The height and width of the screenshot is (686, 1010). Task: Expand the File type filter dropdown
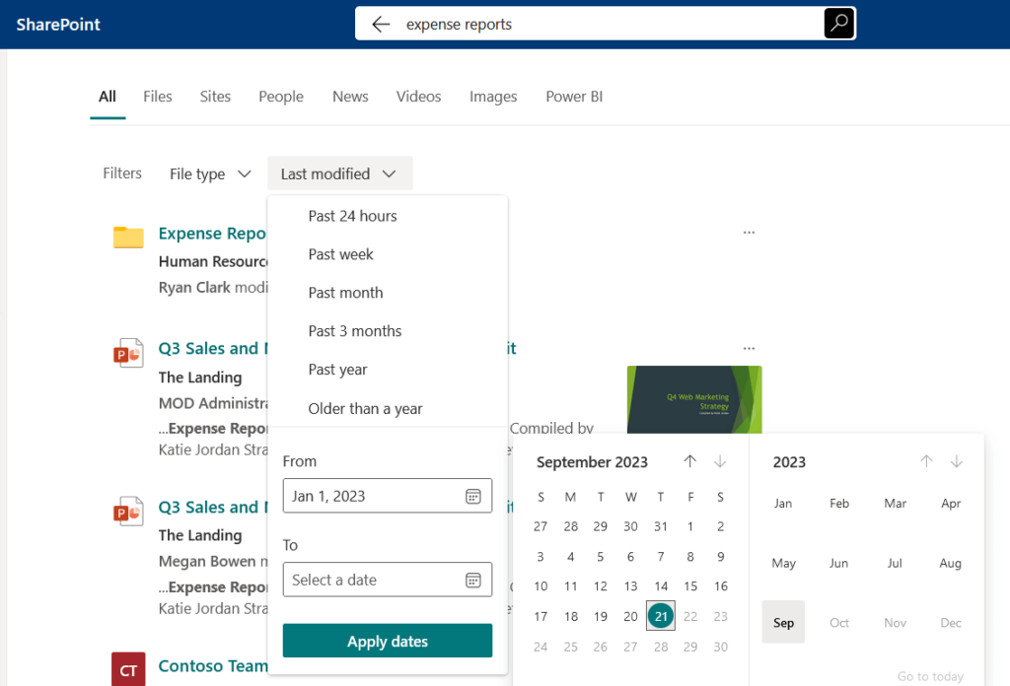tap(210, 173)
